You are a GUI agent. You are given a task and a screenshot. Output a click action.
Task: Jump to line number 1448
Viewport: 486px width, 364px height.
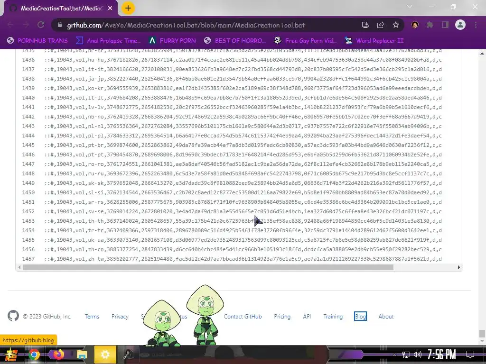[x=28, y=173]
